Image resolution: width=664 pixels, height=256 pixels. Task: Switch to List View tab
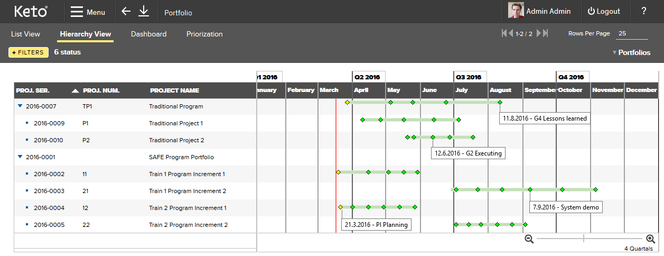pos(25,34)
